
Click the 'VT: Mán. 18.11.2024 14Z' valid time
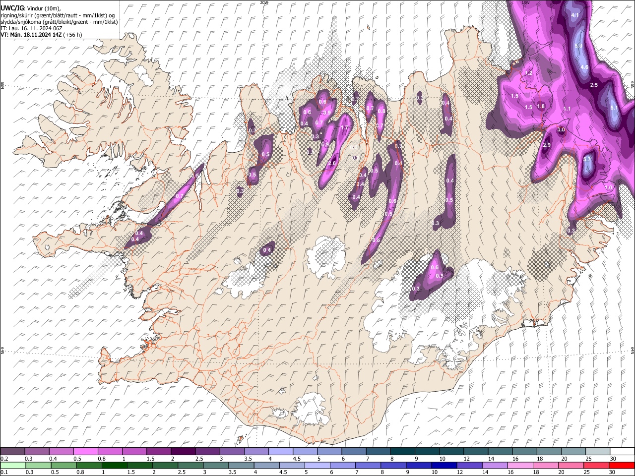coord(31,35)
